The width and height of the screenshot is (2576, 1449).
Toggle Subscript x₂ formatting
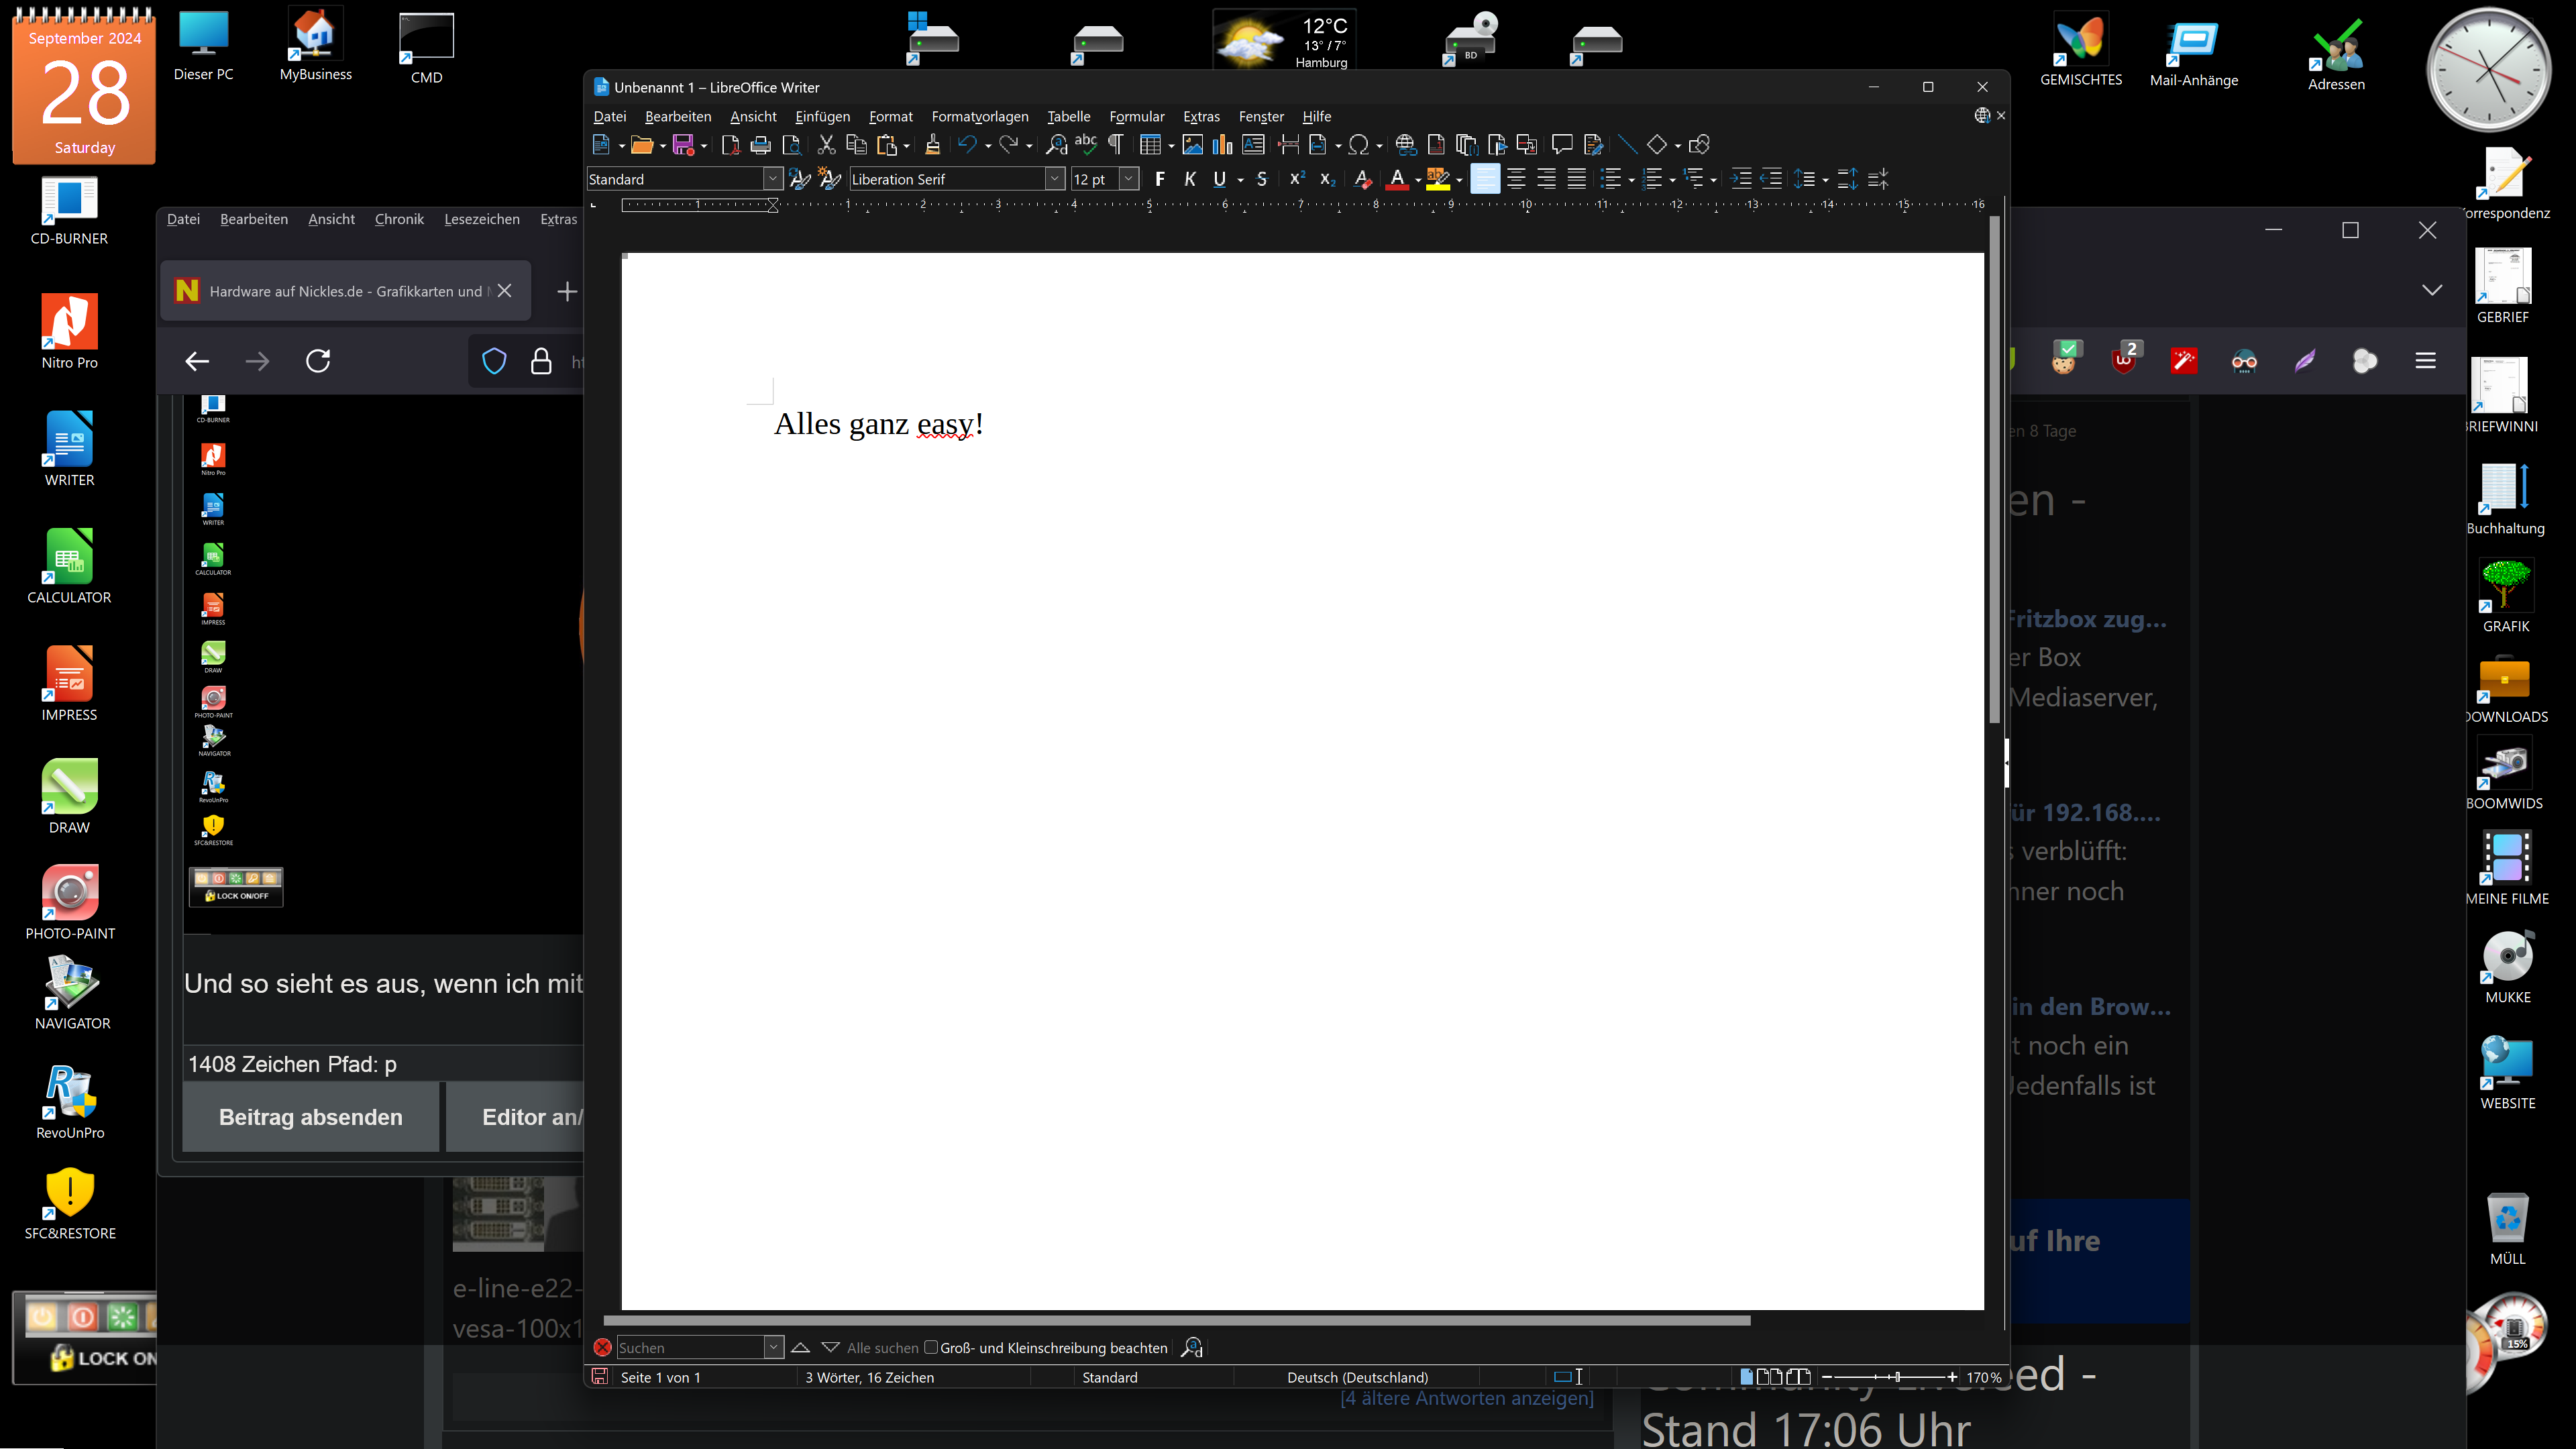tap(1327, 180)
